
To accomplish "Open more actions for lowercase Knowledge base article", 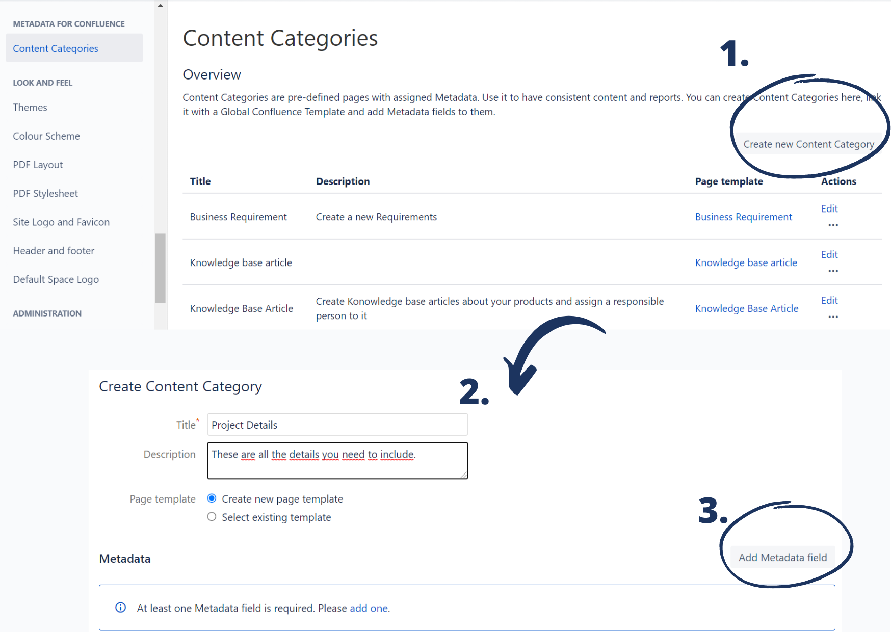I will [833, 271].
